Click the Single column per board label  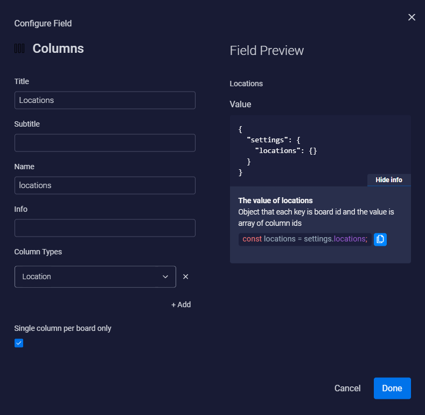coord(62,328)
